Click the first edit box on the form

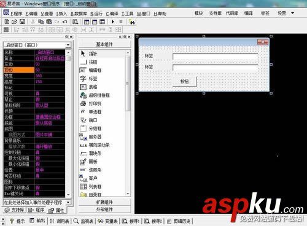point(215,56)
